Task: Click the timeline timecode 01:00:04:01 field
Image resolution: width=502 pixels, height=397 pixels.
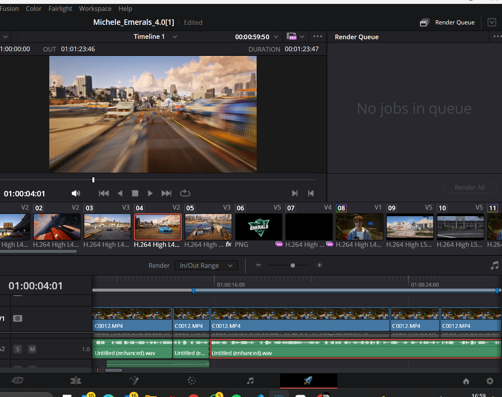Action: tap(35, 286)
